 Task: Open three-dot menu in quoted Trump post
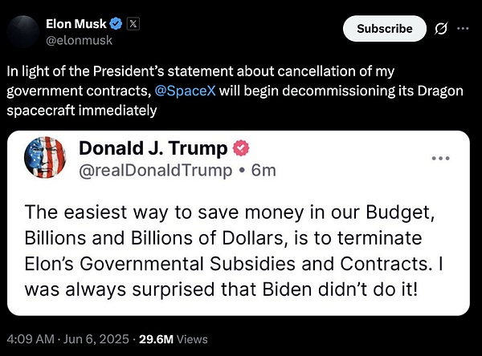pos(440,158)
